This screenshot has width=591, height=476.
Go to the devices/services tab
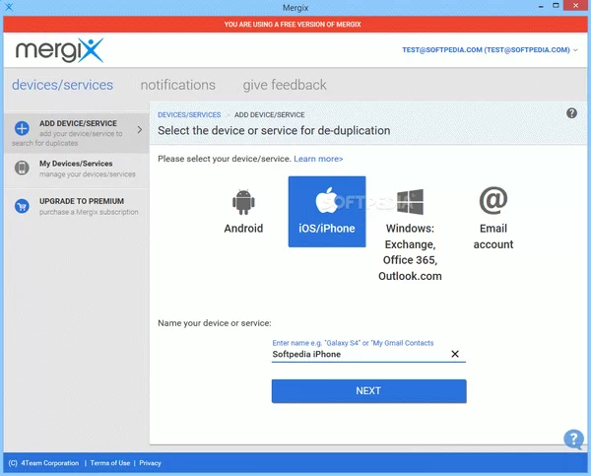[62, 85]
